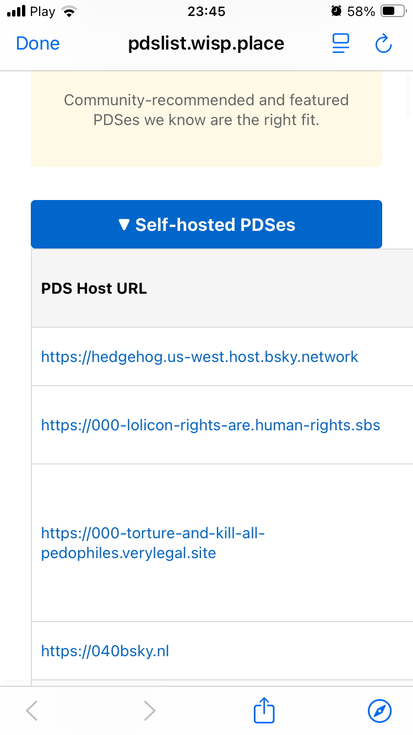Image resolution: width=413 pixels, height=735 pixels.
Task: Tap the yellow community-recommended notice box
Action: 206,118
